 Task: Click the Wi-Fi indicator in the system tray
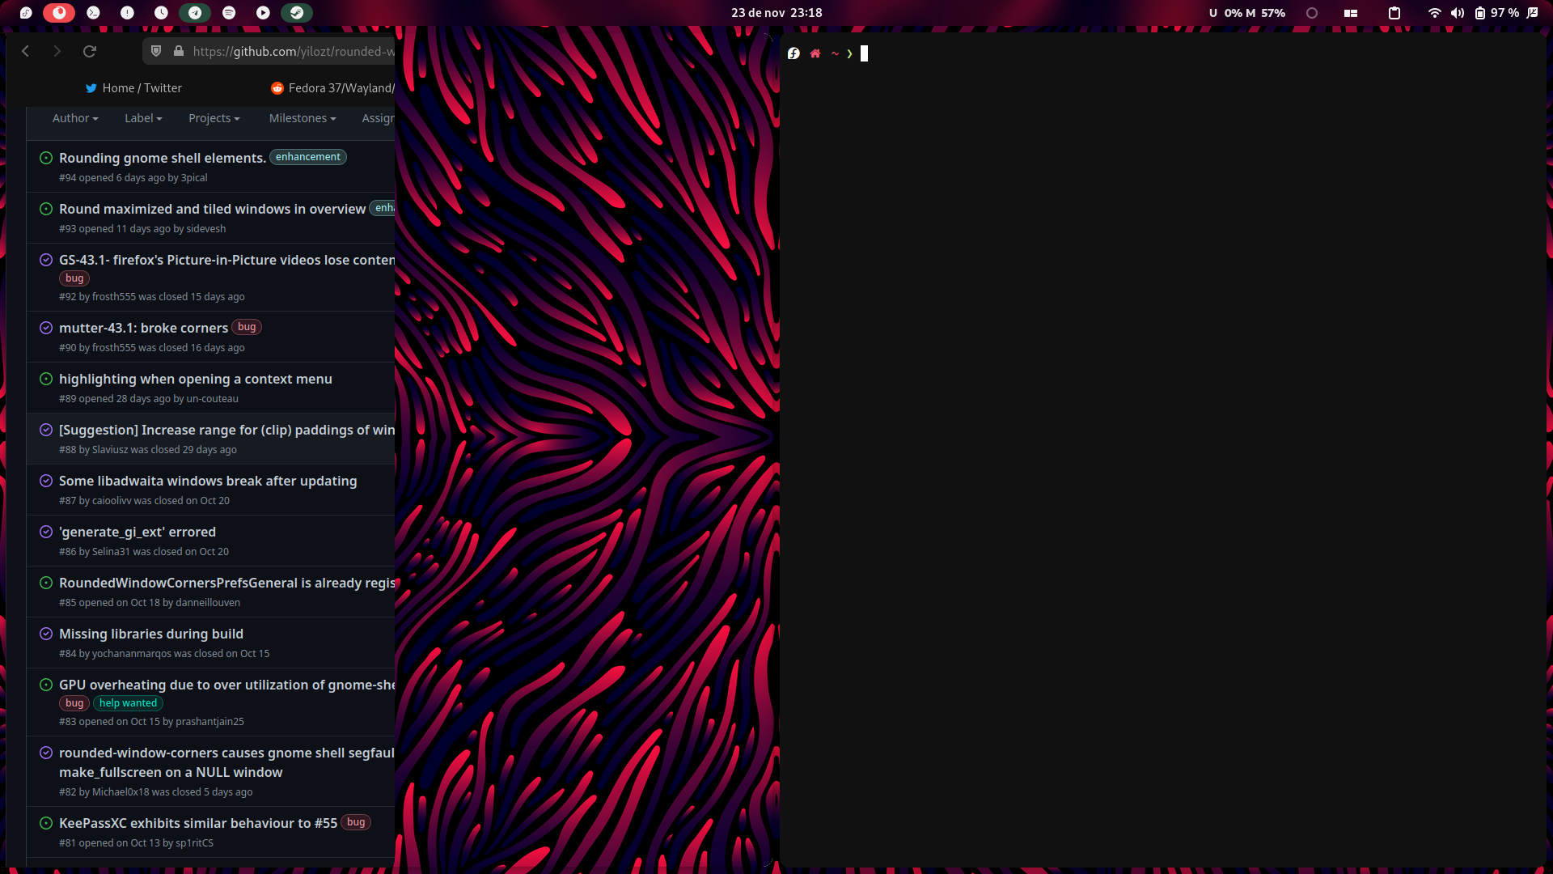tap(1434, 13)
